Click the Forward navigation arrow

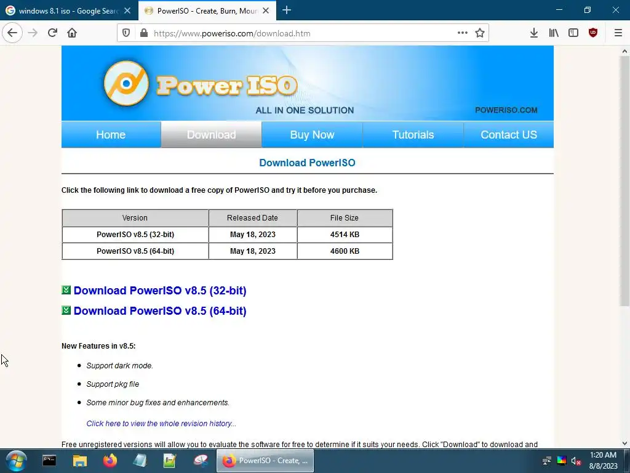coord(33,33)
